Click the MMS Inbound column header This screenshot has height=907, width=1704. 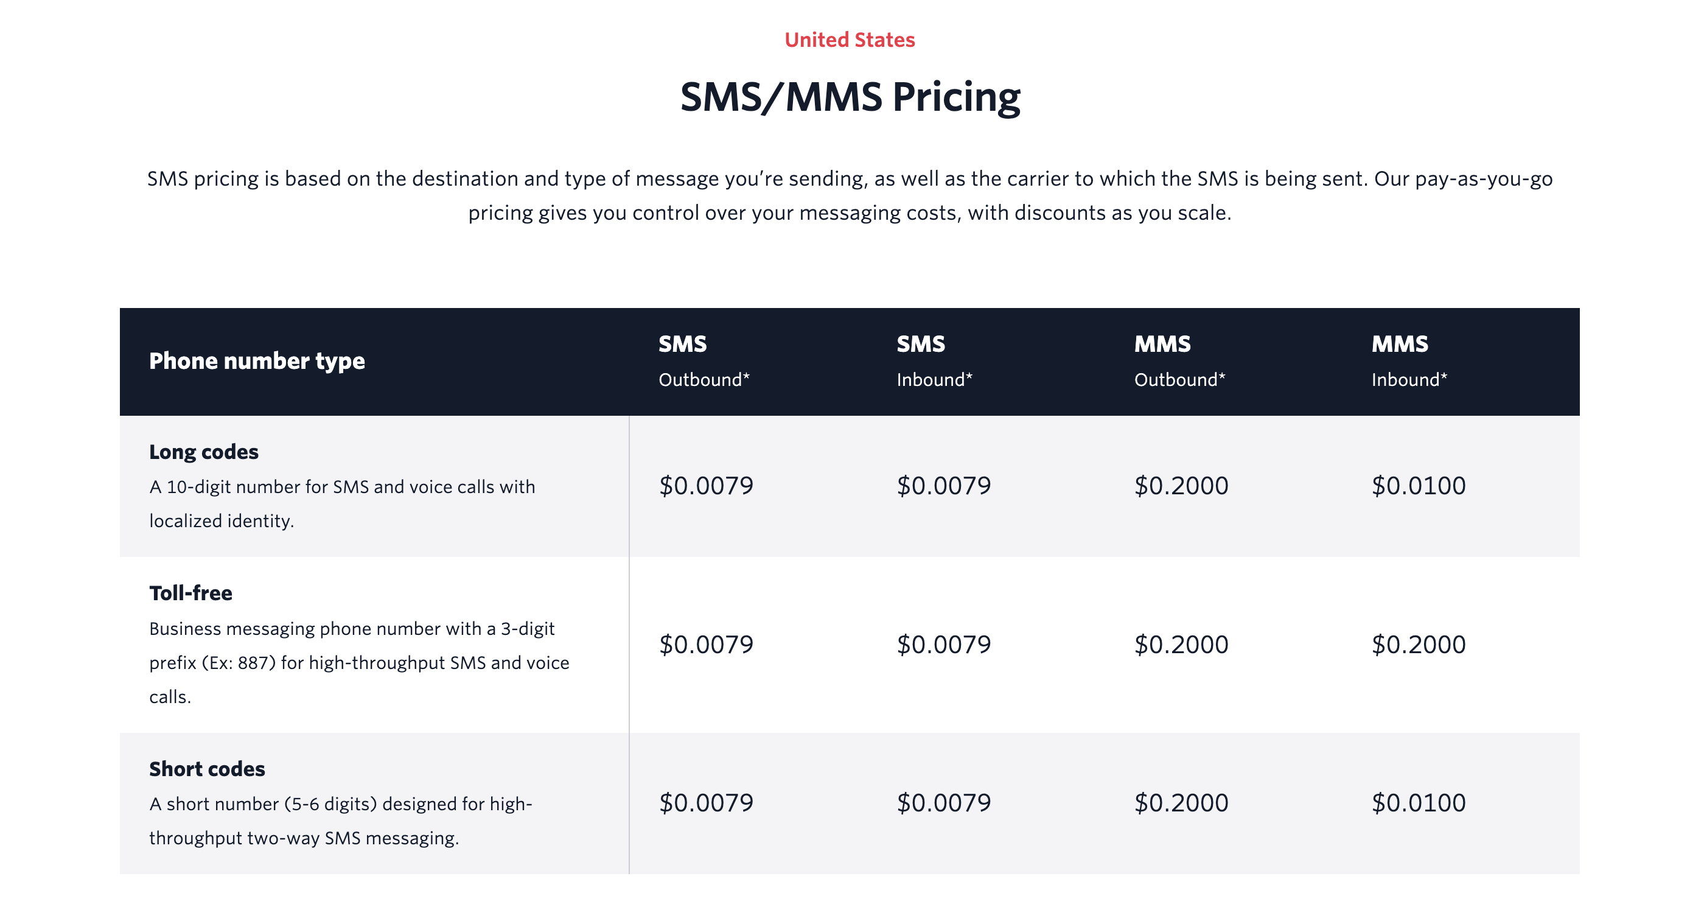pyautogui.click(x=1409, y=361)
